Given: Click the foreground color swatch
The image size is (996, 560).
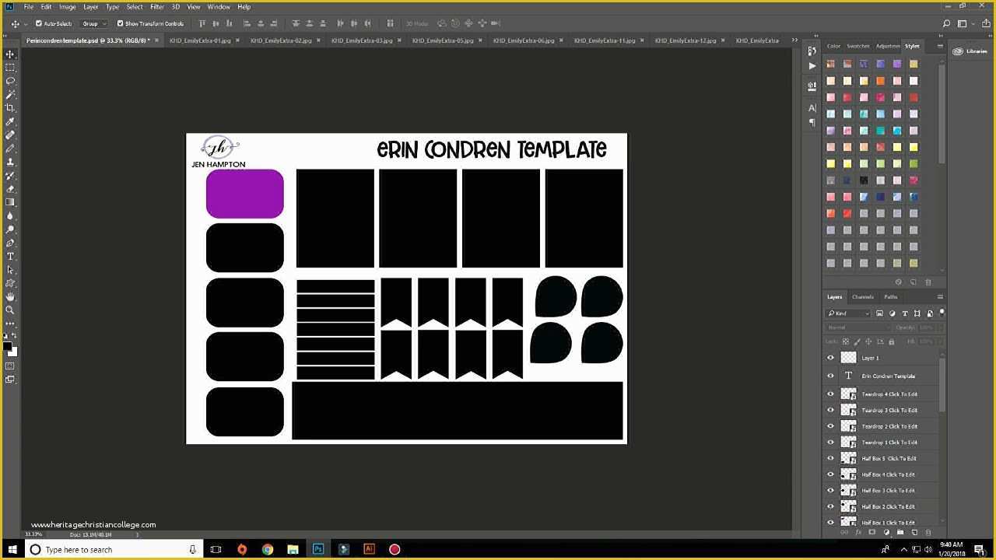Looking at the screenshot, I should [7, 346].
